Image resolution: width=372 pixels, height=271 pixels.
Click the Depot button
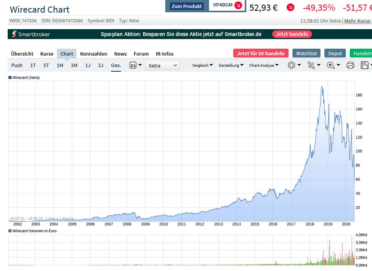click(335, 53)
